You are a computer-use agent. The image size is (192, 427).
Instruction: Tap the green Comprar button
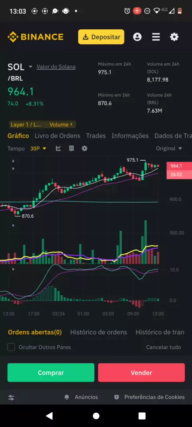pyautogui.click(x=51, y=373)
